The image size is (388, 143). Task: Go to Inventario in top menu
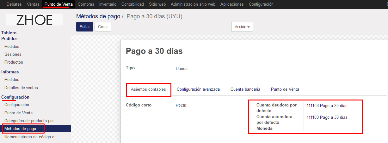point(108,4)
